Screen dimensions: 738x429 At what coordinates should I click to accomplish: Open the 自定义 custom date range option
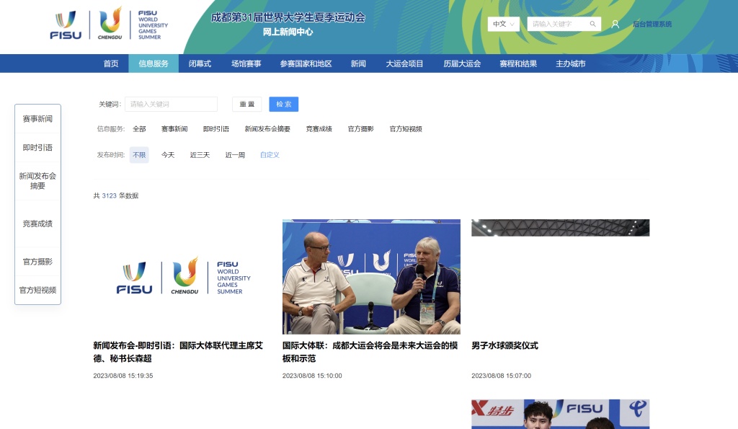coord(270,155)
